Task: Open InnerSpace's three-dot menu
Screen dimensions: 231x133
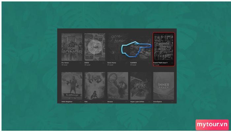Action: (x=172, y=101)
